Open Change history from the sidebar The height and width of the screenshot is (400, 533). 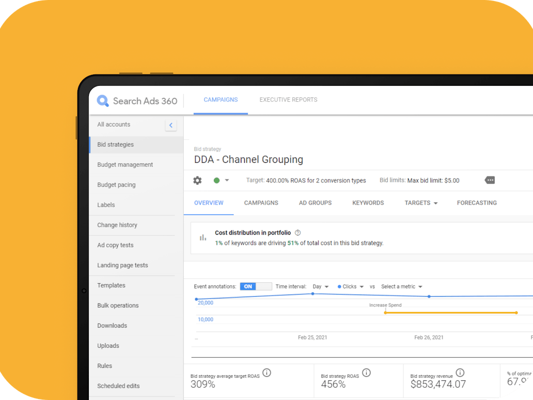coord(117,225)
